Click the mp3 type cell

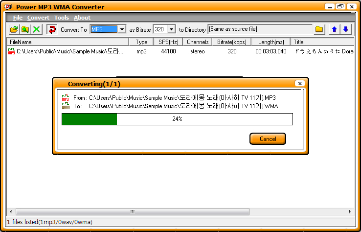[x=141, y=51]
